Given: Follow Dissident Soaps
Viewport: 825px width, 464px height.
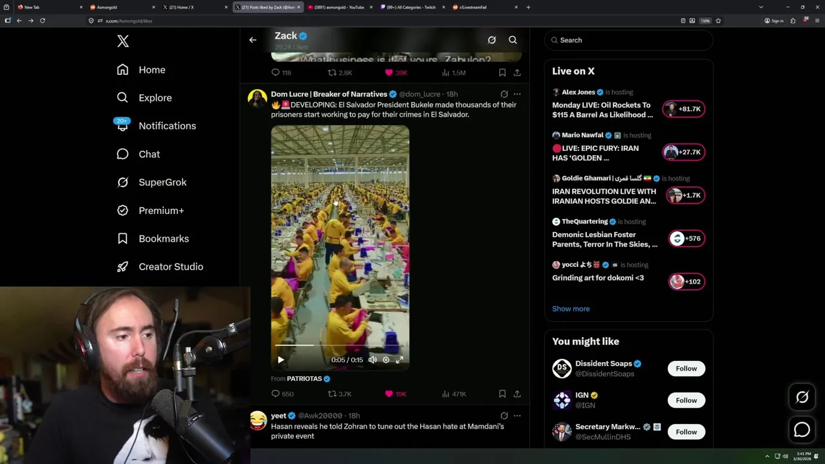Looking at the screenshot, I should 686,369.
